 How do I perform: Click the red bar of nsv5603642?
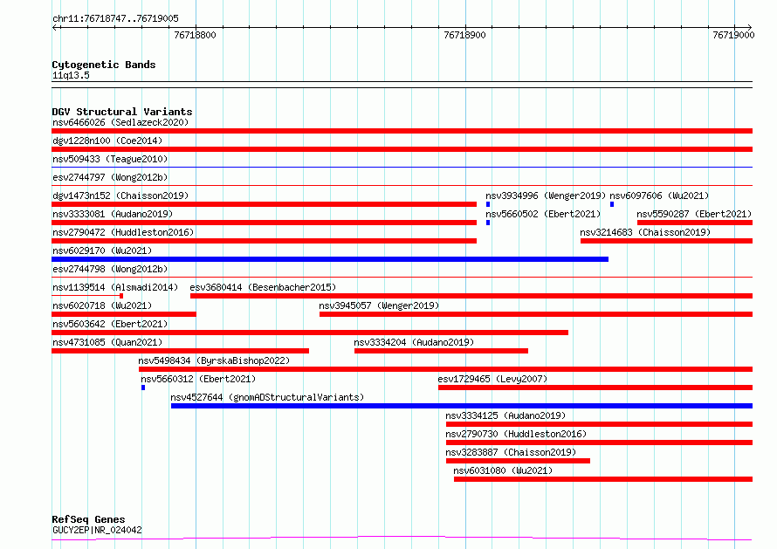pyautogui.click(x=310, y=333)
